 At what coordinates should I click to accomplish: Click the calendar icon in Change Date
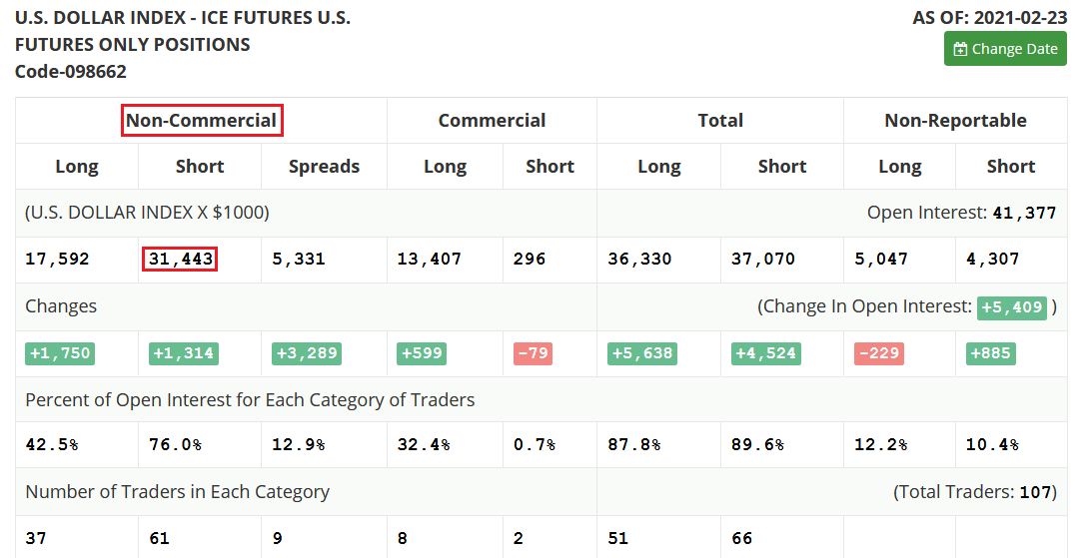960,49
